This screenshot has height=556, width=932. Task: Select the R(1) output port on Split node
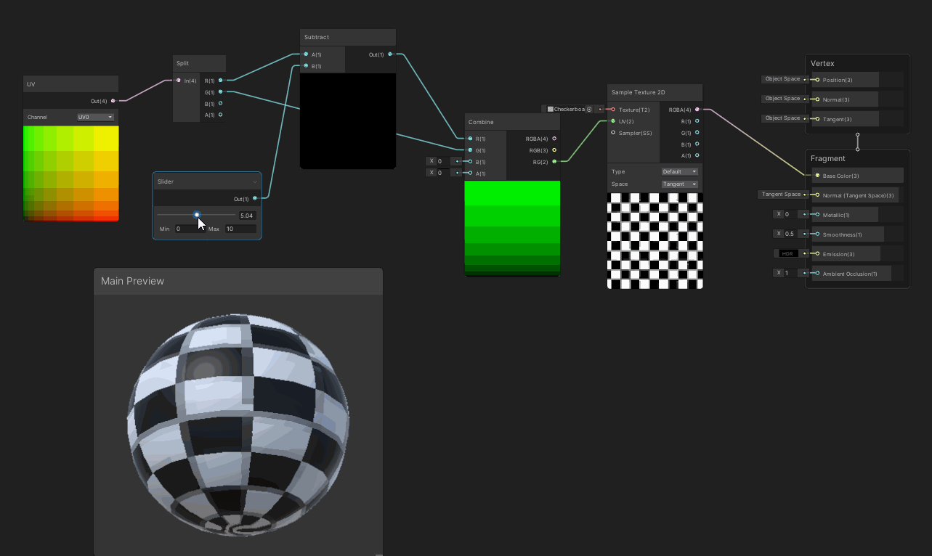pyautogui.click(x=220, y=81)
